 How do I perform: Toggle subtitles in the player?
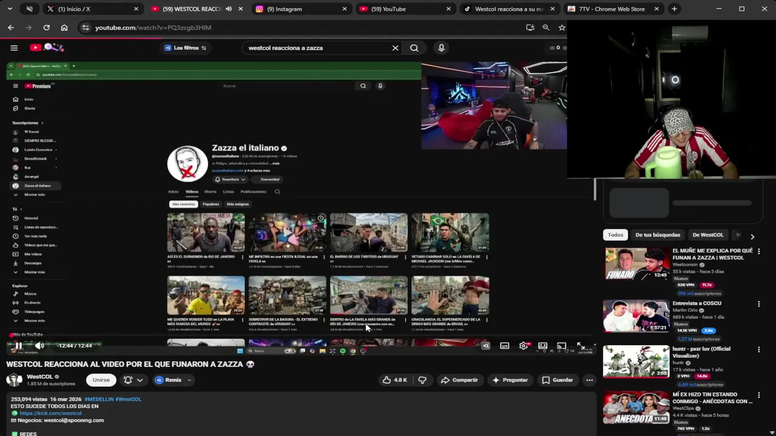pyautogui.click(x=504, y=346)
